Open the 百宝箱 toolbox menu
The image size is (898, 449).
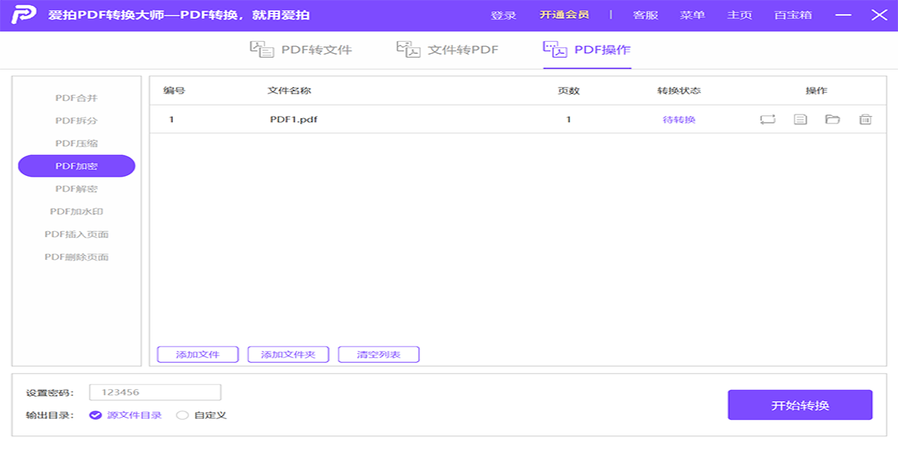(x=792, y=15)
